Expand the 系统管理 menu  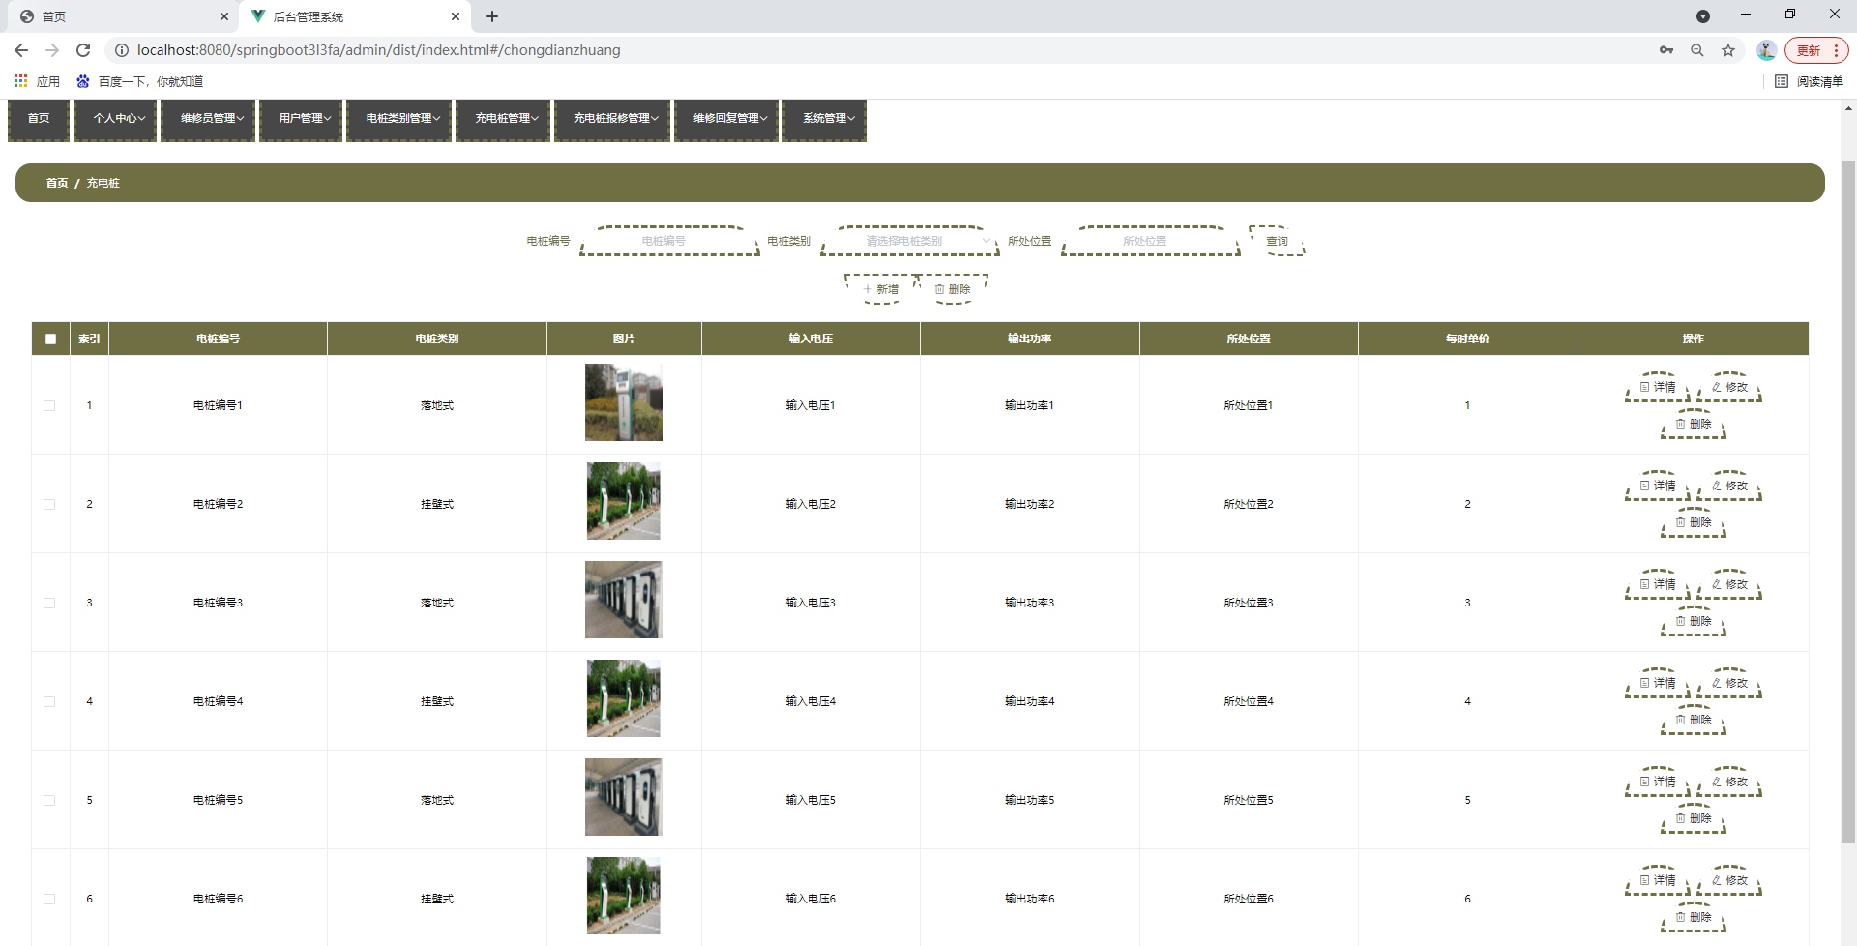[x=824, y=119]
